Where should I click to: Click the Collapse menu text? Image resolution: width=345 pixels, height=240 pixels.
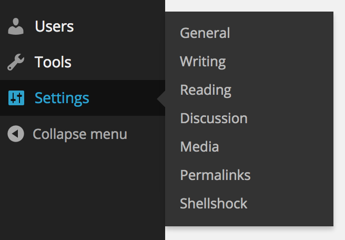tap(80, 134)
